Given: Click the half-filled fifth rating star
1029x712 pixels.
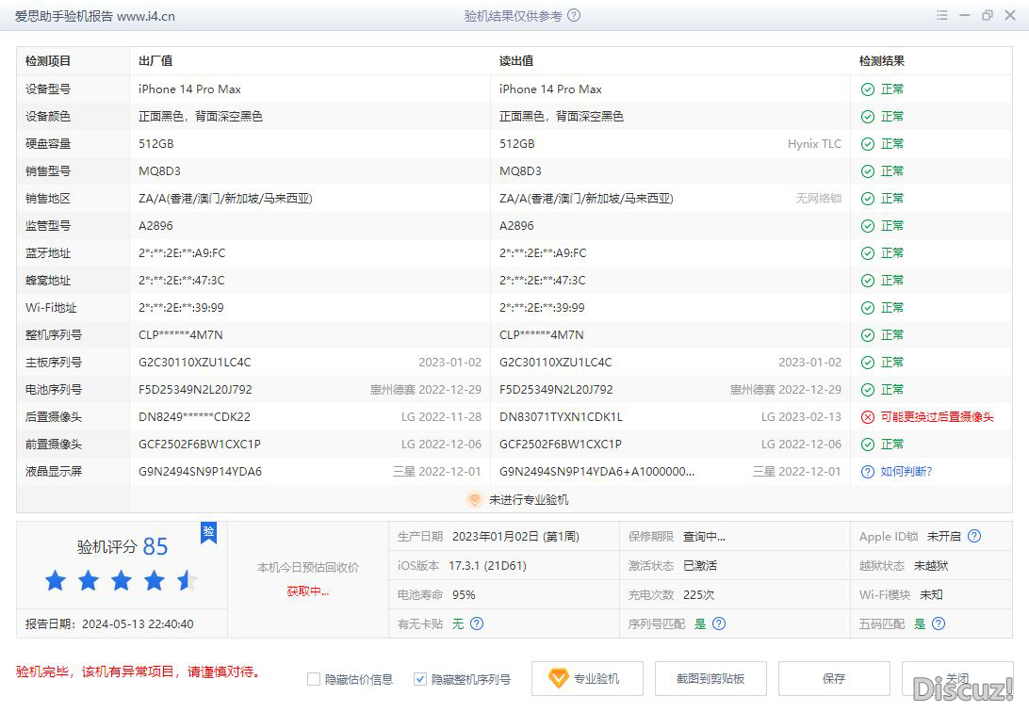Looking at the screenshot, I should point(187,580).
